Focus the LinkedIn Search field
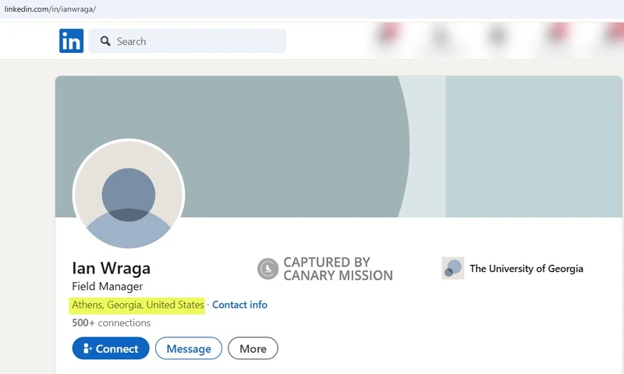Image resolution: width=624 pixels, height=374 pixels. coord(187,41)
